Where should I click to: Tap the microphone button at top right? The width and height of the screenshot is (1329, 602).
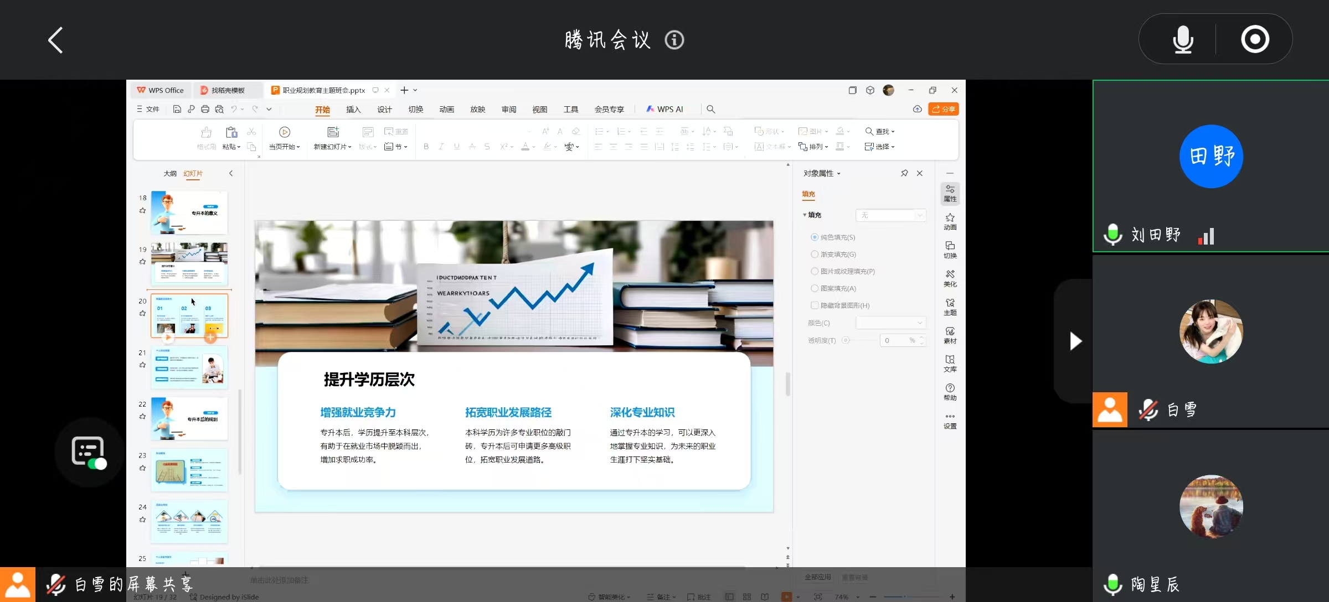1183,39
